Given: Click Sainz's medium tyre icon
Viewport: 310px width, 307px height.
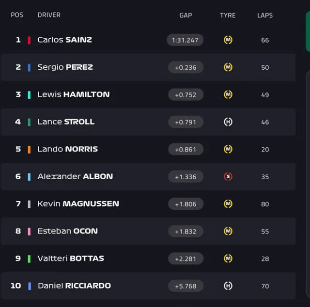Looking at the screenshot, I should pyautogui.click(x=228, y=40).
